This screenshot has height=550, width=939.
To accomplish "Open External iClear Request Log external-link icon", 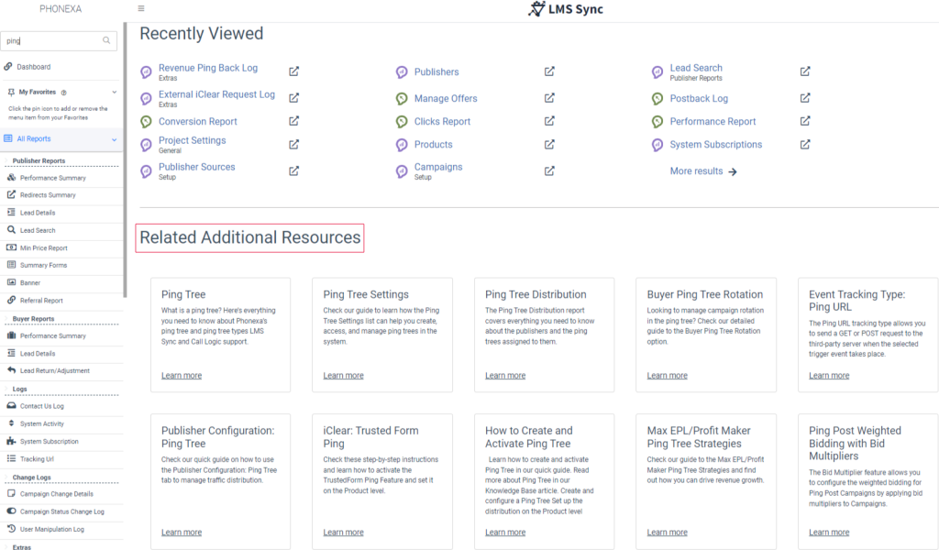I will pos(294,98).
